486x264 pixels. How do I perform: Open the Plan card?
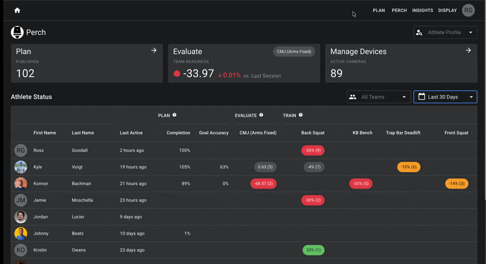[87, 63]
